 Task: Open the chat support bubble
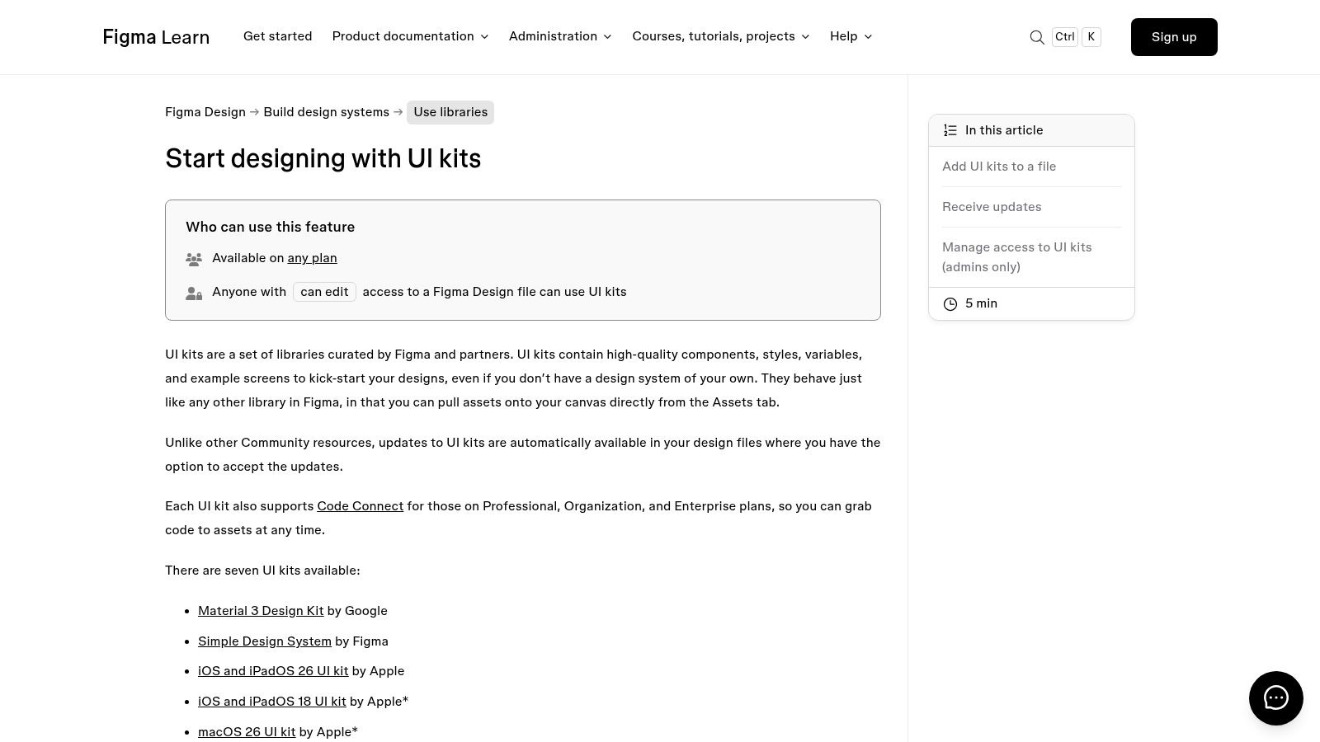pyautogui.click(x=1275, y=697)
